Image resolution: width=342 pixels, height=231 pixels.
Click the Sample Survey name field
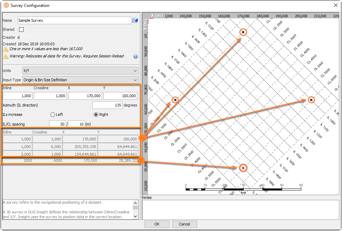click(x=74, y=20)
